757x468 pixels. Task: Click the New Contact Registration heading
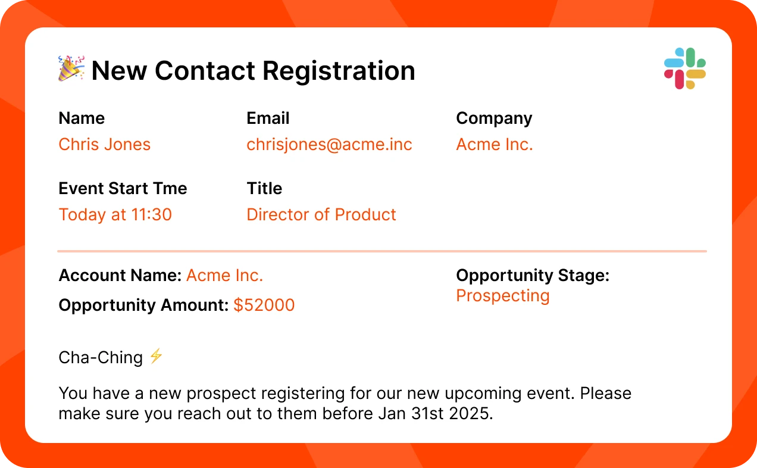[x=253, y=71]
